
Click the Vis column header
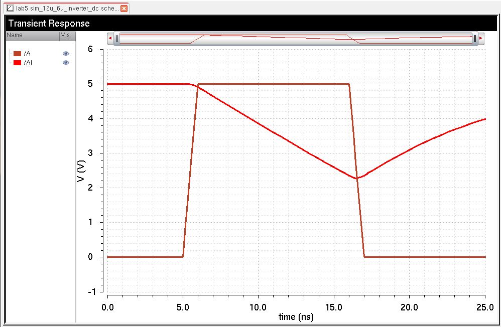(x=67, y=36)
